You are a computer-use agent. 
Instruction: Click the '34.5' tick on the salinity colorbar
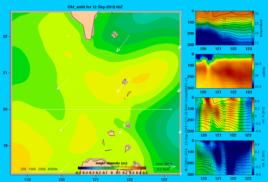click(258, 64)
